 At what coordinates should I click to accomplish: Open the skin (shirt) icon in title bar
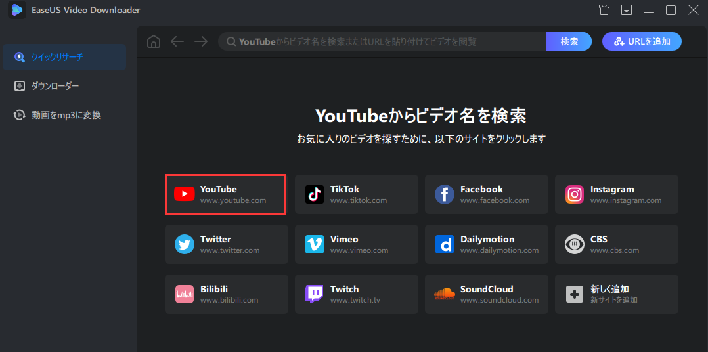[604, 10]
